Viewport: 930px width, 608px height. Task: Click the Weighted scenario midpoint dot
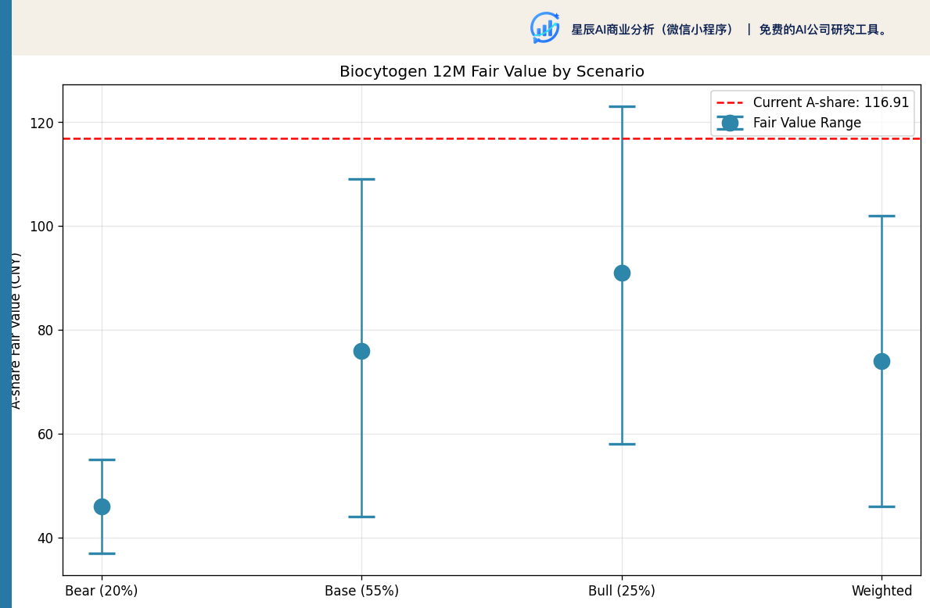click(882, 362)
